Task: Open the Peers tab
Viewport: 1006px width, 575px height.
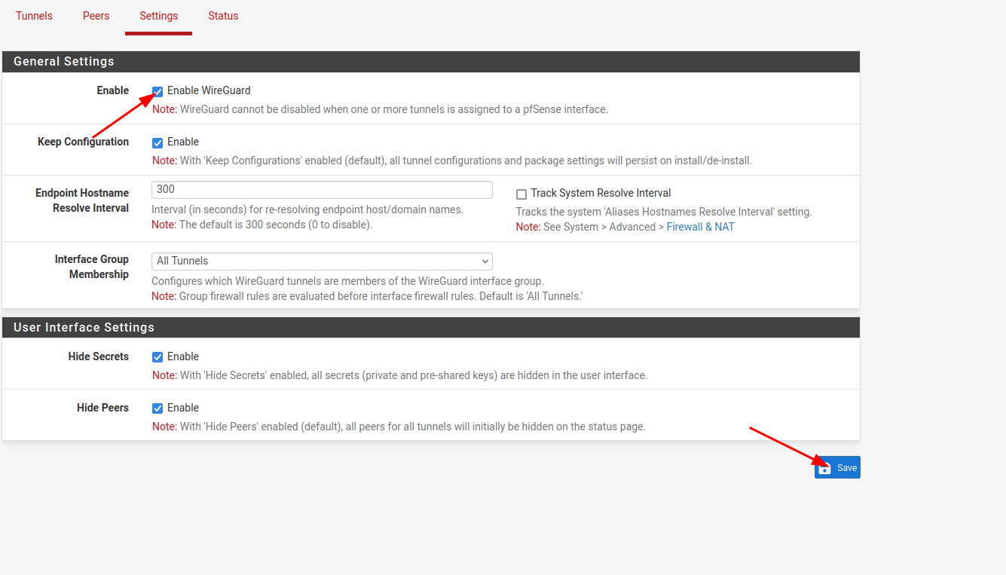Action: pyautogui.click(x=96, y=16)
